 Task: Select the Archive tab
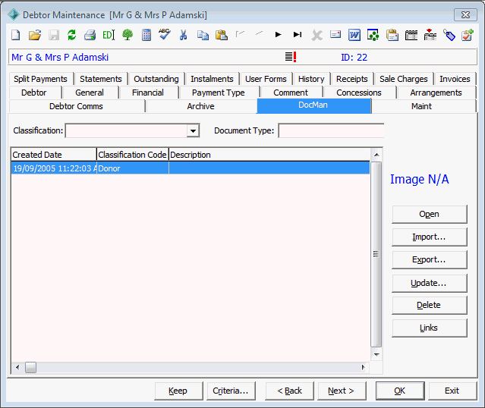coord(200,106)
